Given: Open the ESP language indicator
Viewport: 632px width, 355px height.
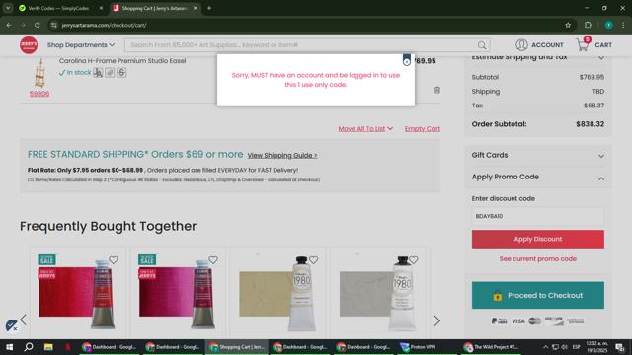Looking at the screenshot, I should [577, 347].
